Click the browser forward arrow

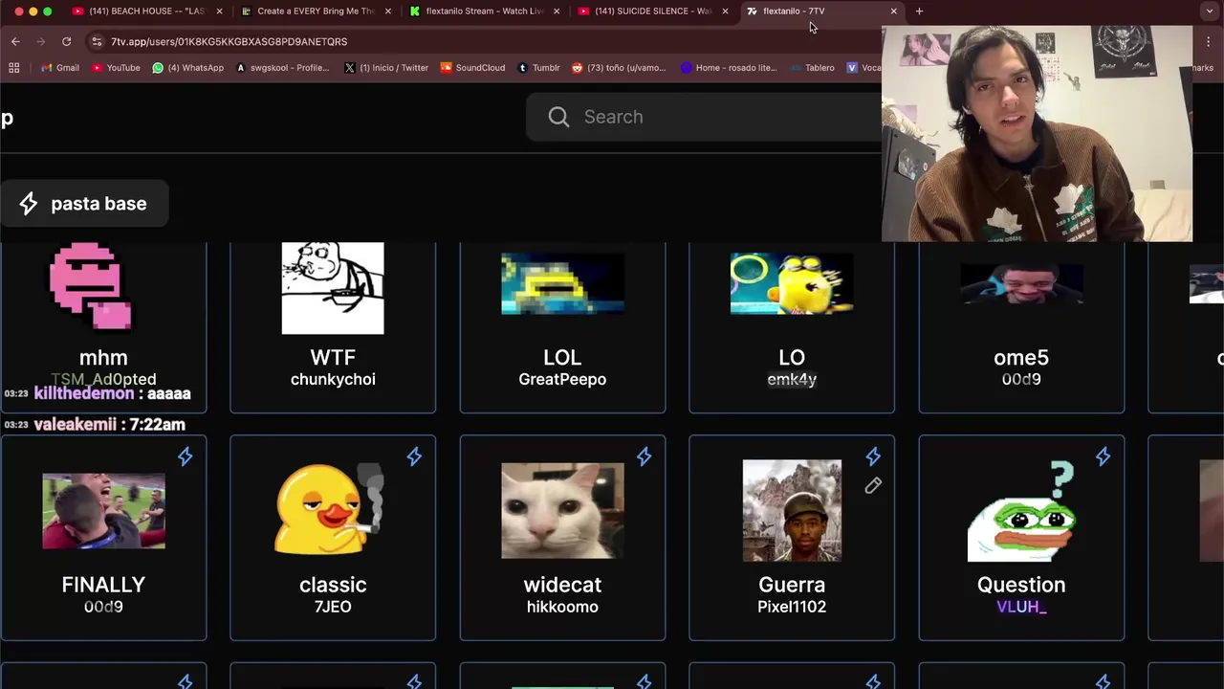pyautogui.click(x=40, y=41)
